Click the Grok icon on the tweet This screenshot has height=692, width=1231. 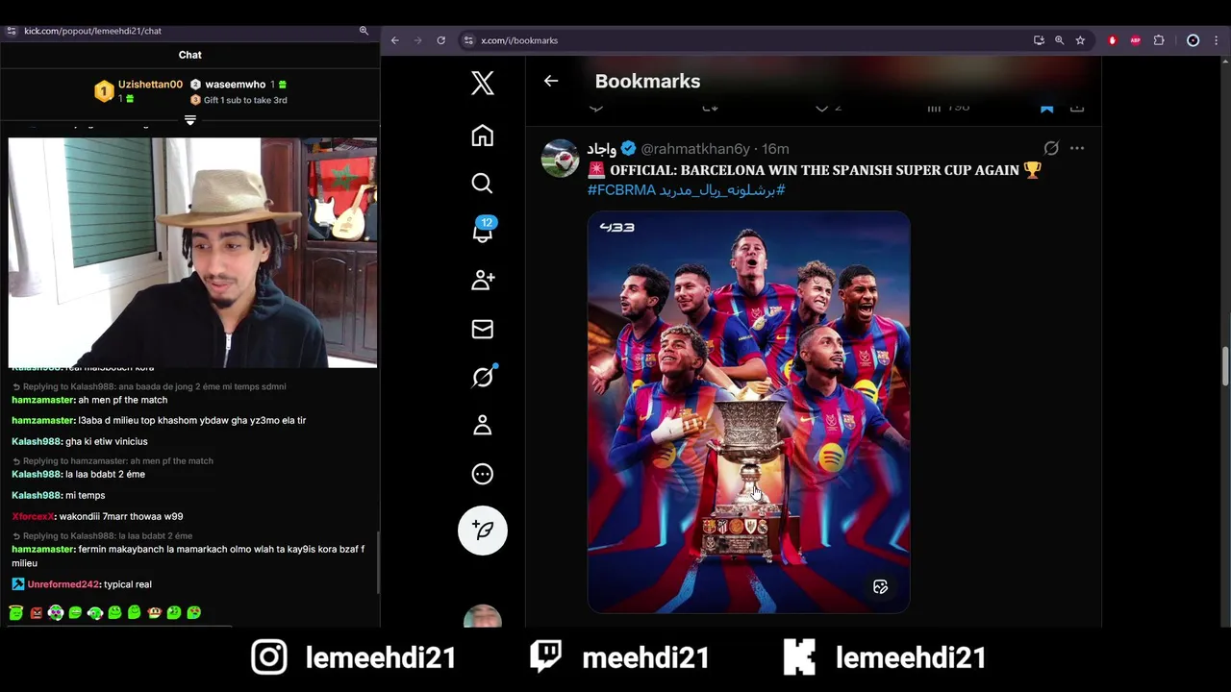coord(1051,148)
